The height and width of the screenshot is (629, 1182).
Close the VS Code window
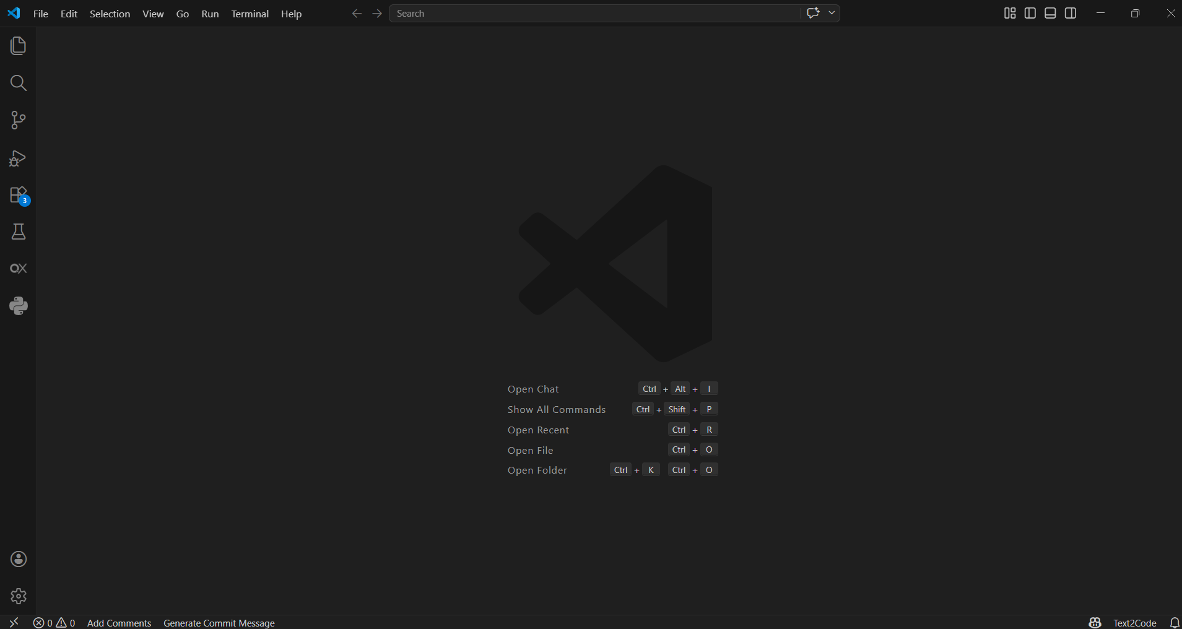(x=1170, y=13)
